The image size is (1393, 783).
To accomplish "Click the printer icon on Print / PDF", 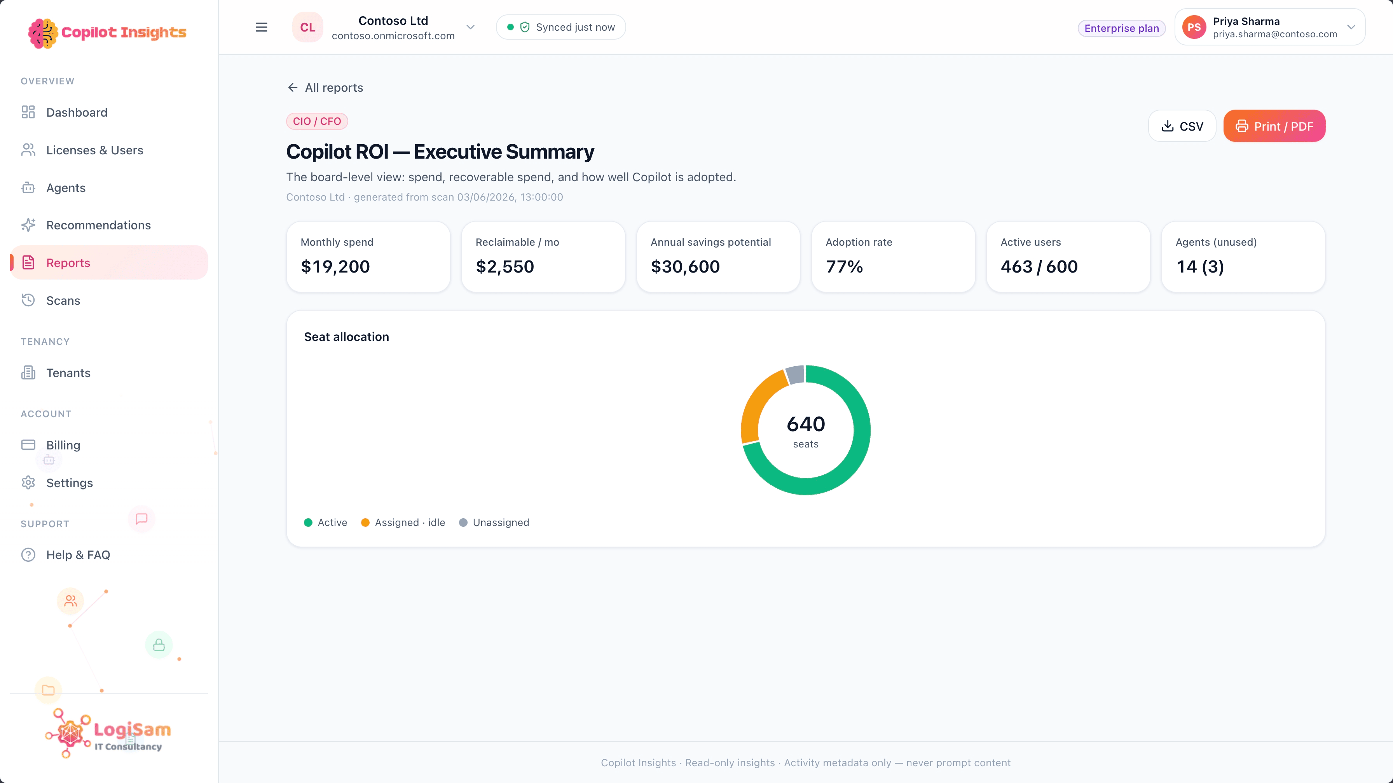I will tap(1242, 126).
